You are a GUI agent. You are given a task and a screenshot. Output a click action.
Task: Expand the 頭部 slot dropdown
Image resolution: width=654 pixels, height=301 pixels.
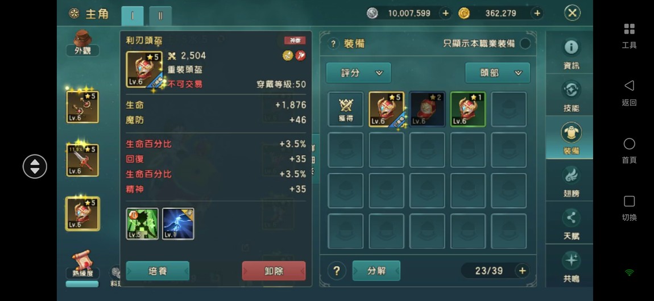click(x=498, y=73)
